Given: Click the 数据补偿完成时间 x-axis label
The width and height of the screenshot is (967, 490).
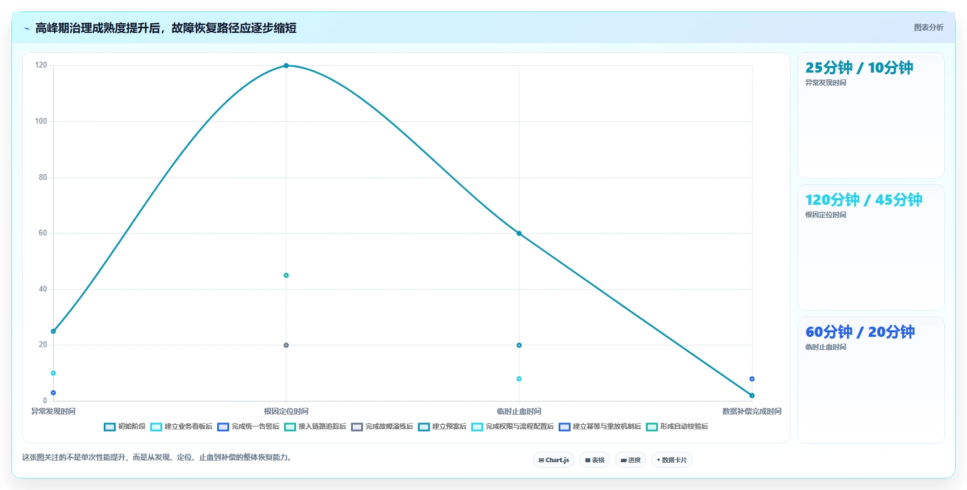Looking at the screenshot, I should [752, 412].
